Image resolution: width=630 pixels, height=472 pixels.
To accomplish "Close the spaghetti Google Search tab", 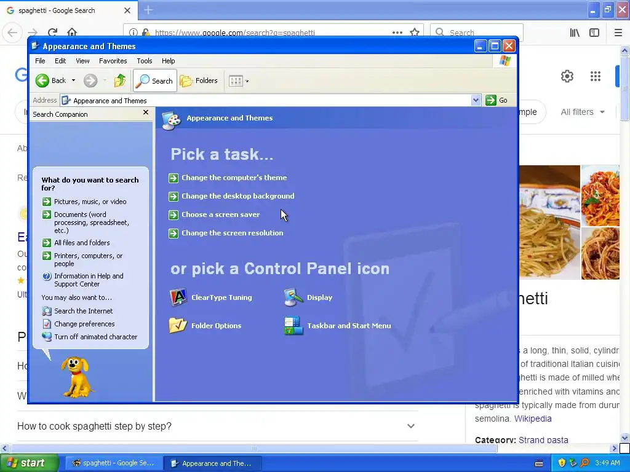I will 127,10.
